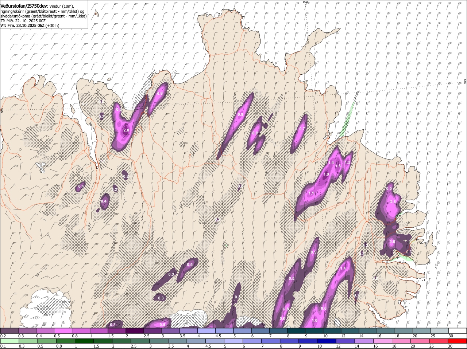Select the 1.9 precipitation value on the map
467x349 pixels.
point(326,174)
